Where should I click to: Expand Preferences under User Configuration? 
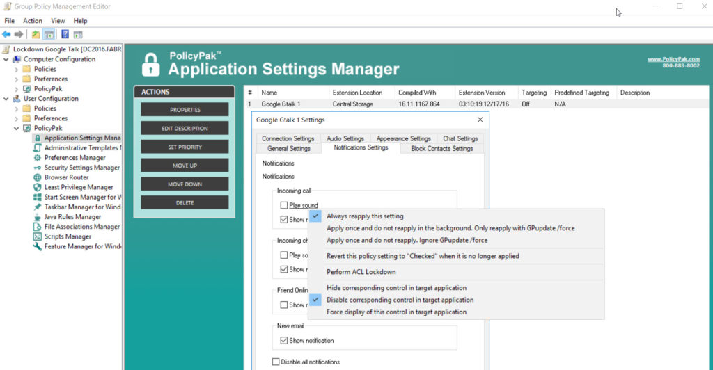(x=17, y=118)
